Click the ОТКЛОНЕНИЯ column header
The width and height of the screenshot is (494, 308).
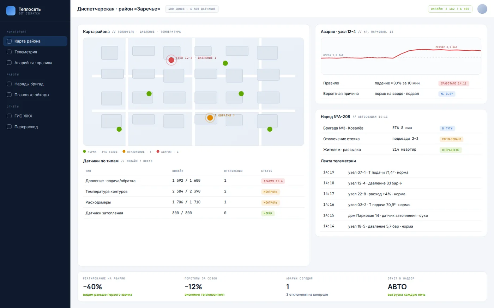tap(233, 171)
